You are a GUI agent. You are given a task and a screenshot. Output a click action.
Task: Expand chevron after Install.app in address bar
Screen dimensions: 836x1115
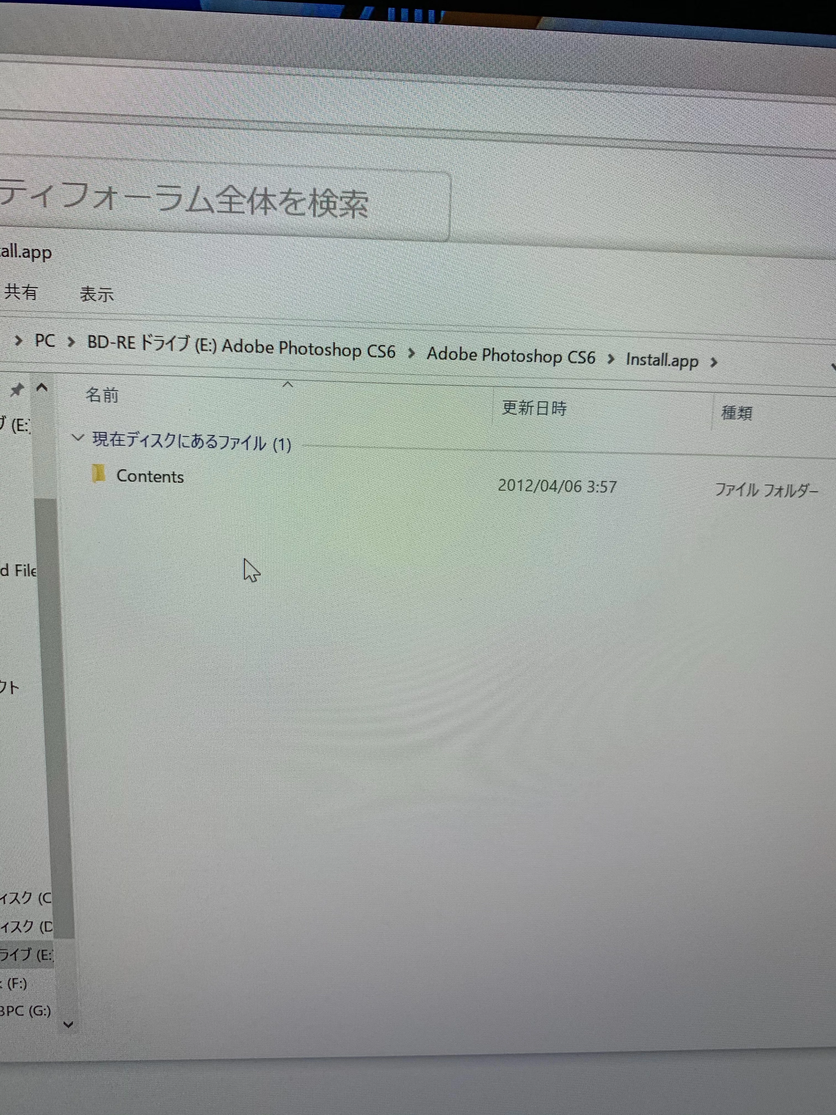(x=714, y=362)
